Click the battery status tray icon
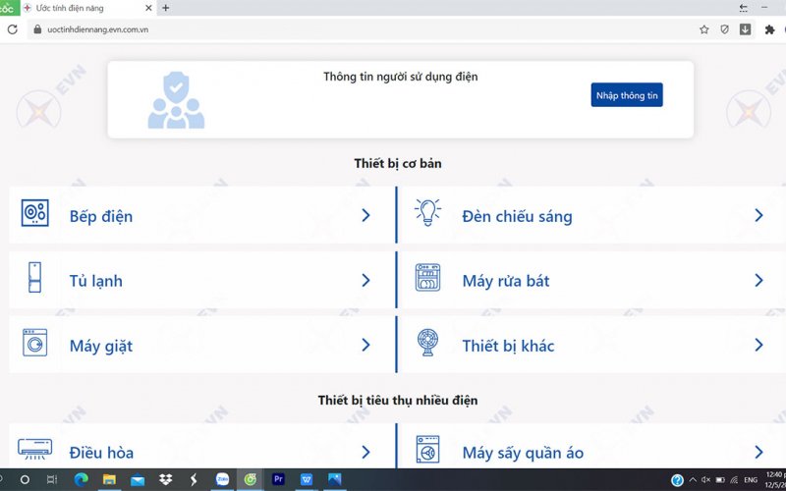 pyautogui.click(x=720, y=480)
